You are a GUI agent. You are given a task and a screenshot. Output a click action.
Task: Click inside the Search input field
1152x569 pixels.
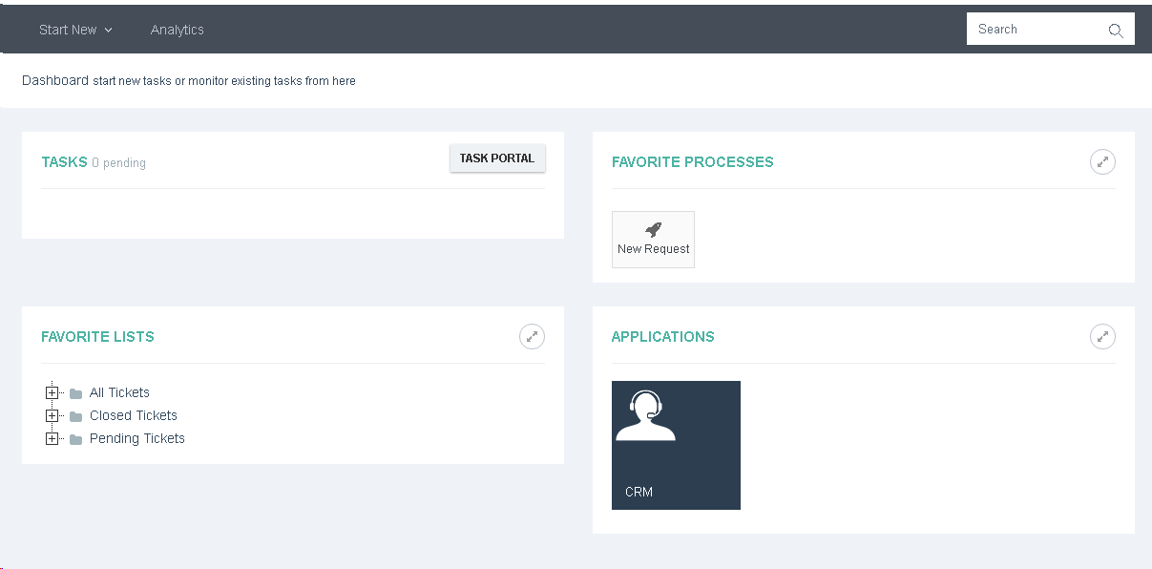[x=1037, y=29]
